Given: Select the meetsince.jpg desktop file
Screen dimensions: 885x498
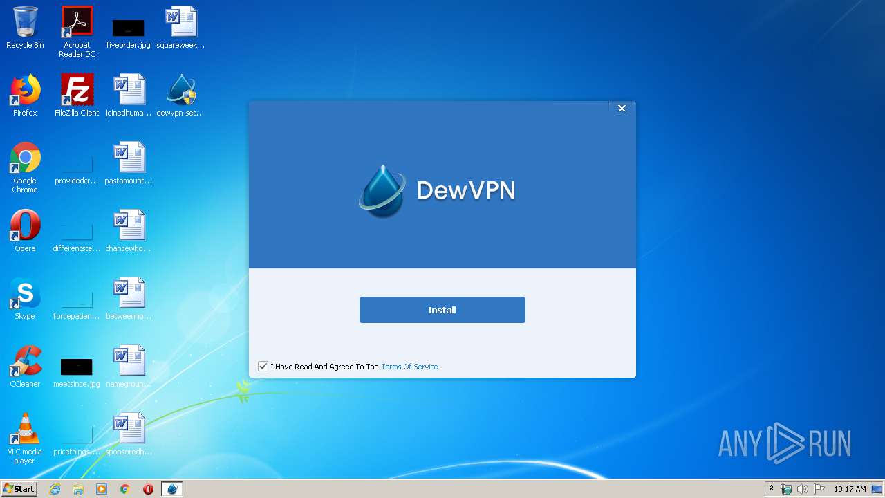Looking at the screenshot, I should pyautogui.click(x=77, y=372).
